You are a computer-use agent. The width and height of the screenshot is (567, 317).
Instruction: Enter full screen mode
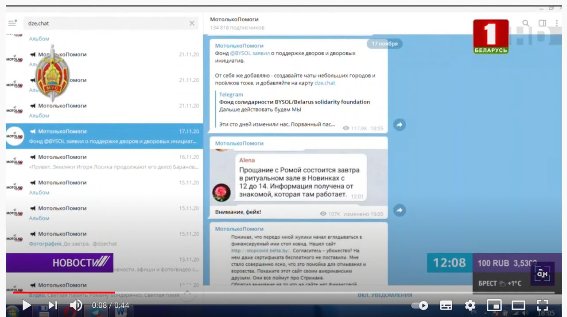(542, 305)
